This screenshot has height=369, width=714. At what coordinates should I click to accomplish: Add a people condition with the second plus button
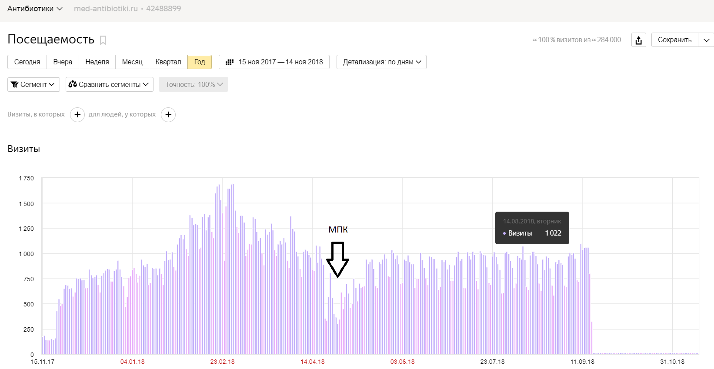pyautogui.click(x=168, y=115)
